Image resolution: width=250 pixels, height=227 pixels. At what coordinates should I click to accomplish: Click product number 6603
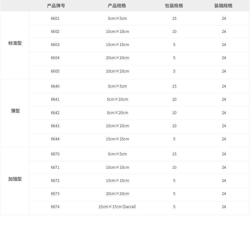[x=55, y=45]
